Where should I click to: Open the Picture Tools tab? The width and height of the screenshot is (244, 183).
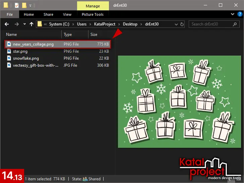tap(93, 14)
